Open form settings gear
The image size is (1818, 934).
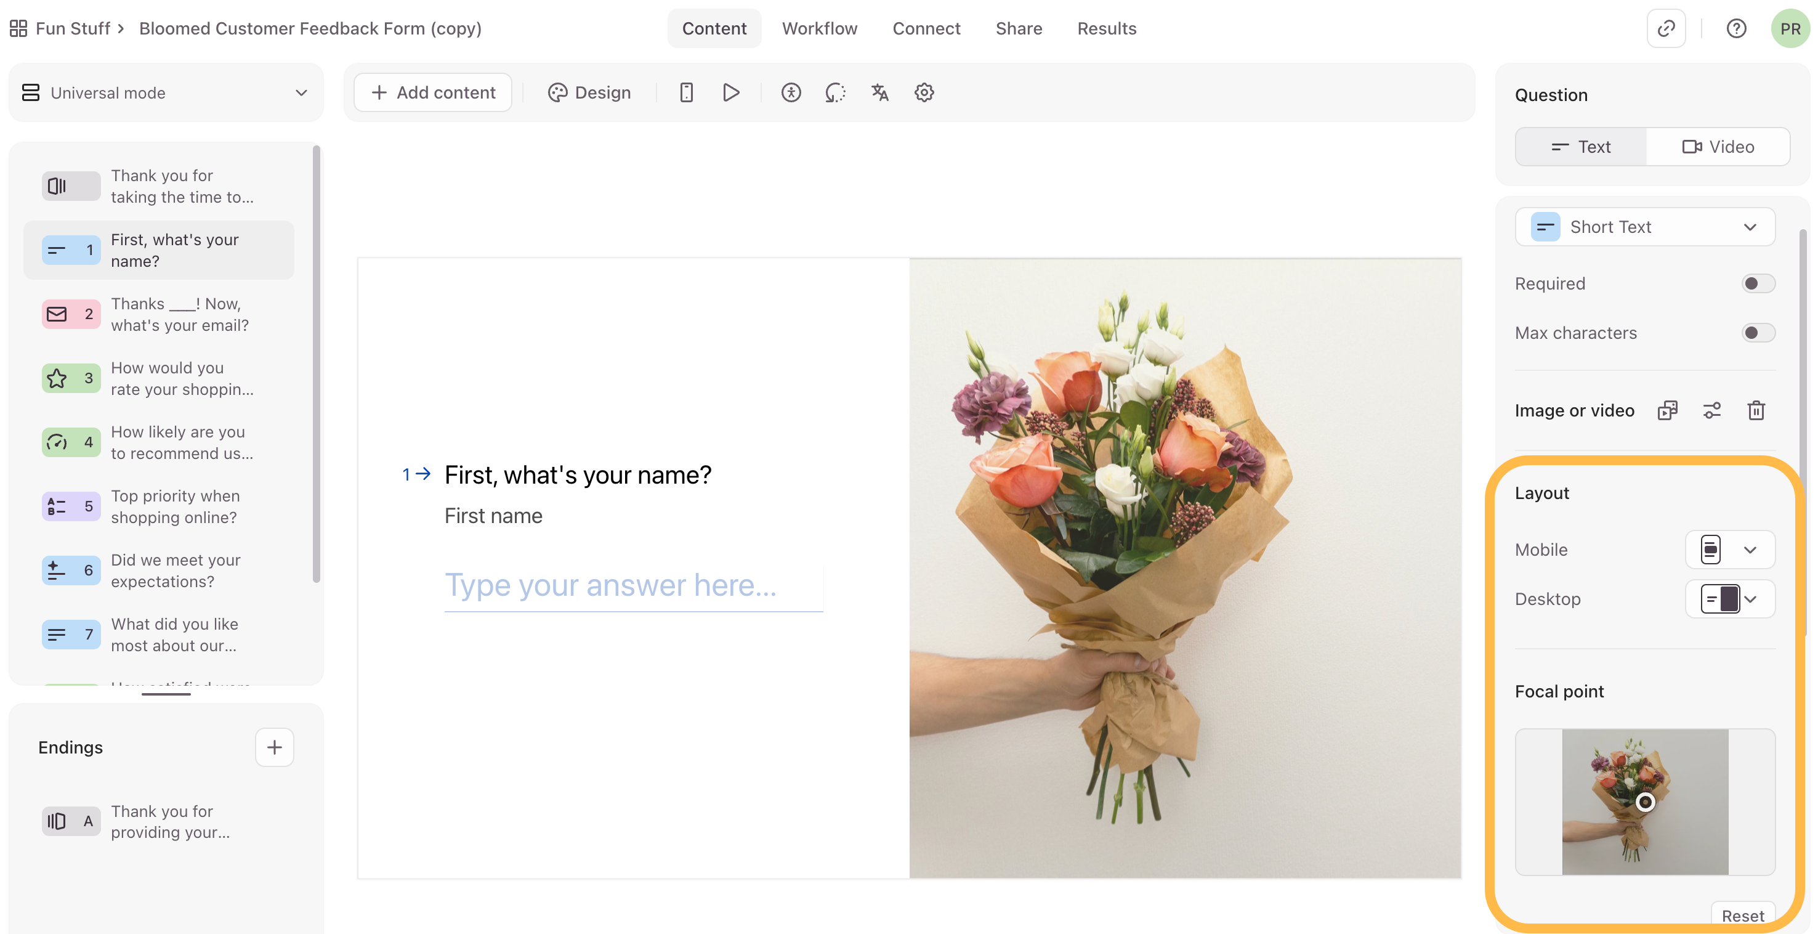(924, 92)
